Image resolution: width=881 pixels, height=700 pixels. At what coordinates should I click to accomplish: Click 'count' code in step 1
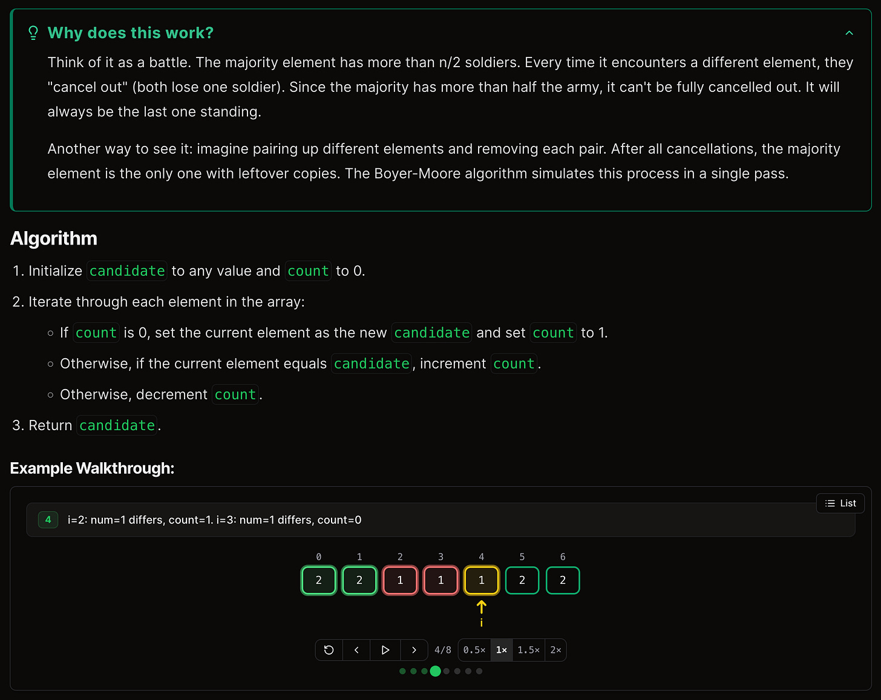pos(308,271)
